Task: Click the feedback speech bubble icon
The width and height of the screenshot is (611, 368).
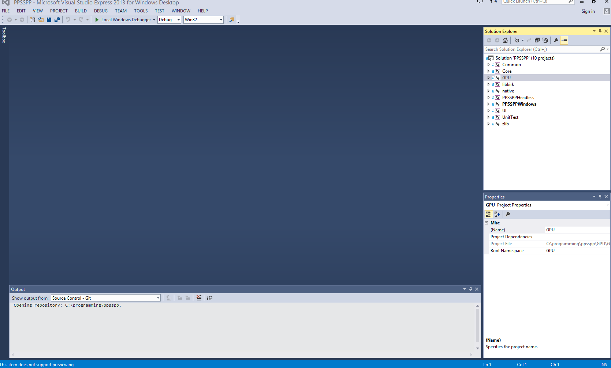Action: [x=480, y=1]
